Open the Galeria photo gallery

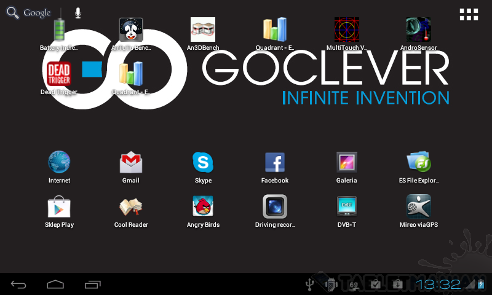pyautogui.click(x=347, y=163)
